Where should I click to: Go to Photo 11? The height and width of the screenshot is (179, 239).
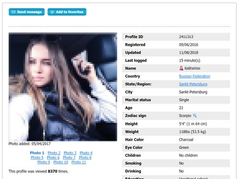tap(79, 162)
